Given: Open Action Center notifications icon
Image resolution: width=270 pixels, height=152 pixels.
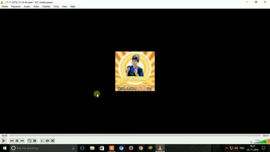Looking at the screenshot, I should (264, 148).
